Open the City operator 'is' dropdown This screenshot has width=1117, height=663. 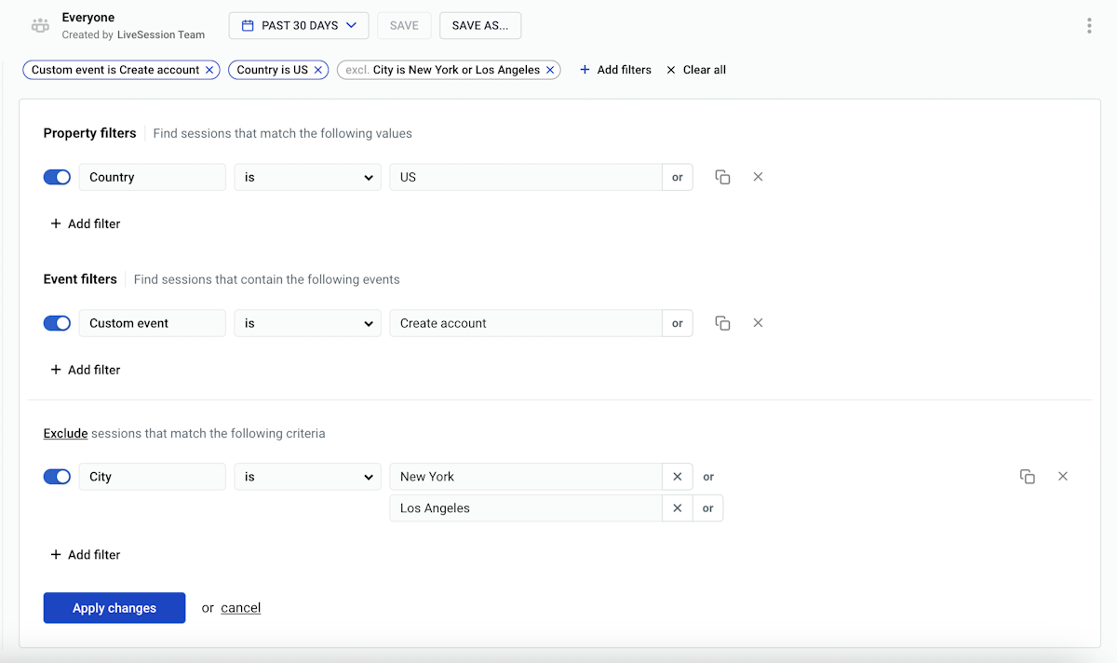pyautogui.click(x=307, y=477)
